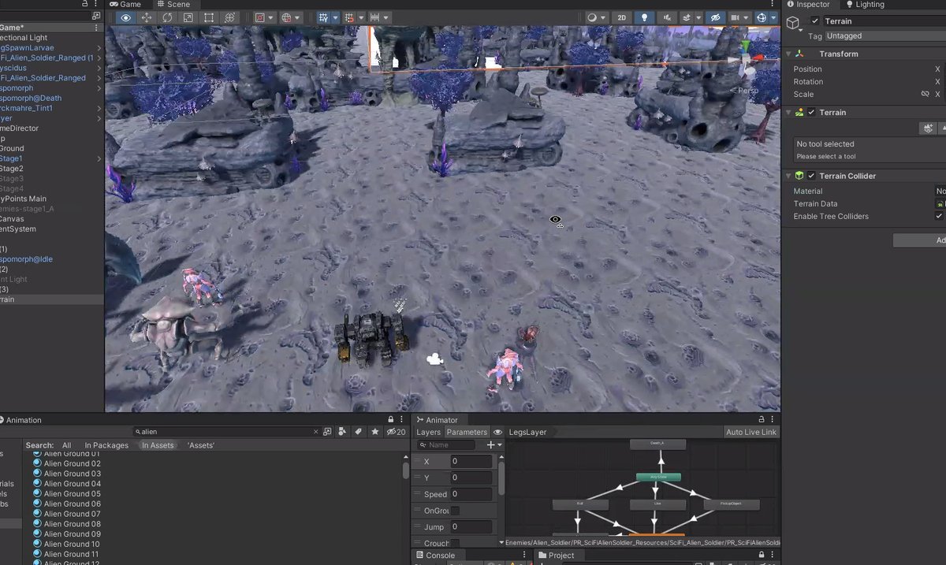946x565 pixels.
Task: Click the label filter icon in Animation window
Action: point(359,432)
